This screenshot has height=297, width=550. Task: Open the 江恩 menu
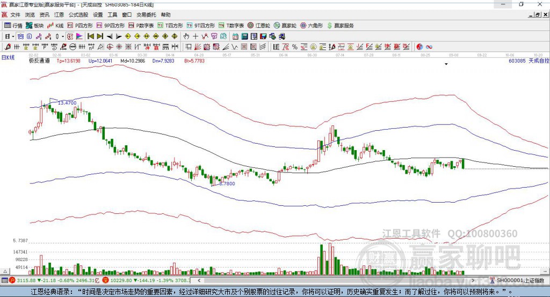[x=59, y=14]
